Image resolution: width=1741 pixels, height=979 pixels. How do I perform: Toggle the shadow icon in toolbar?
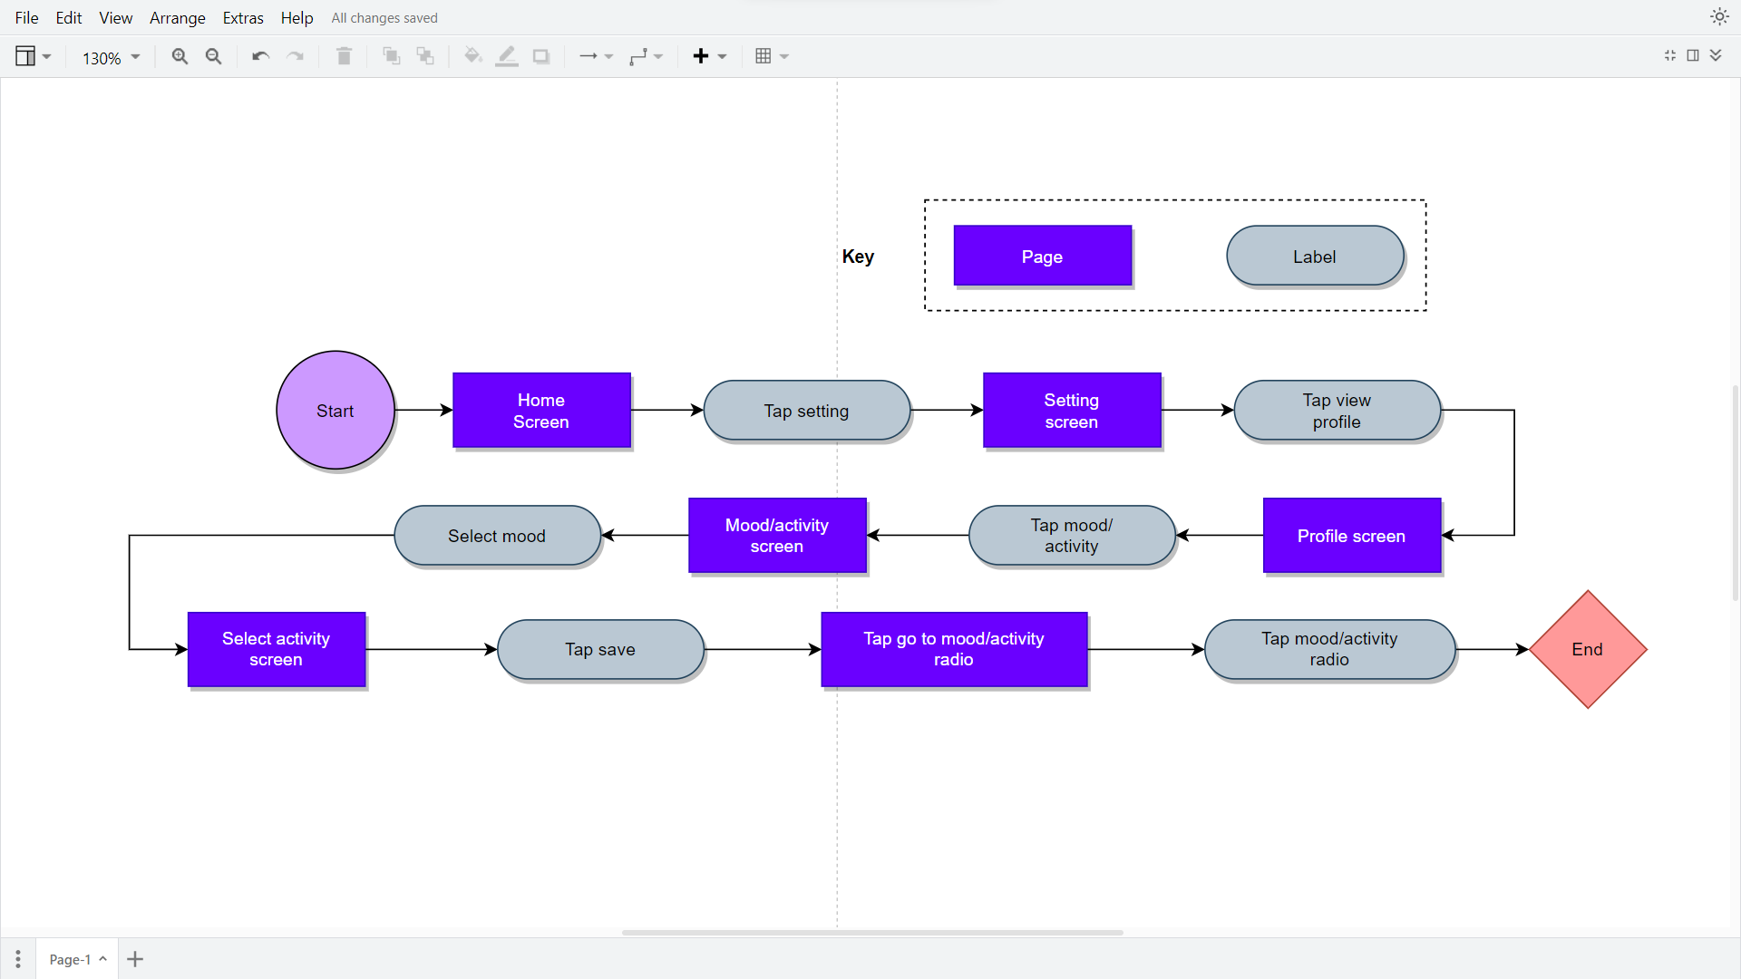[541, 56]
